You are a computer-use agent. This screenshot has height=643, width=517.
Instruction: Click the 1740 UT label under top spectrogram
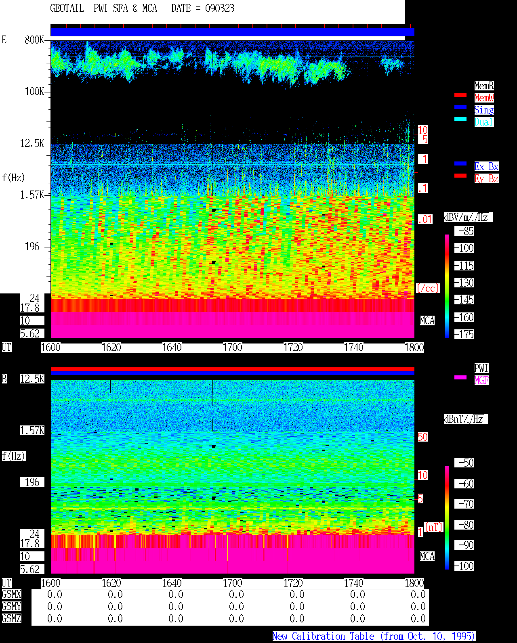354,348
